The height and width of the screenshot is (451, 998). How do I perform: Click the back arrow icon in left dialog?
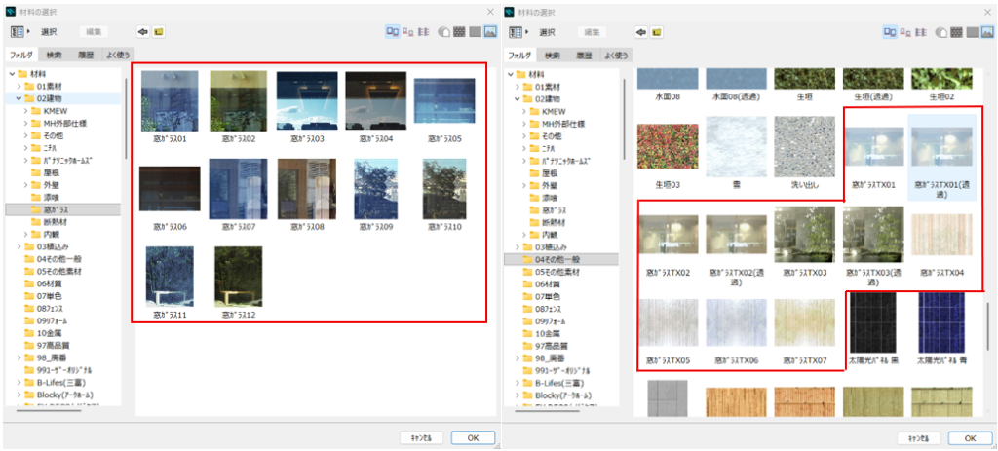coord(142,32)
